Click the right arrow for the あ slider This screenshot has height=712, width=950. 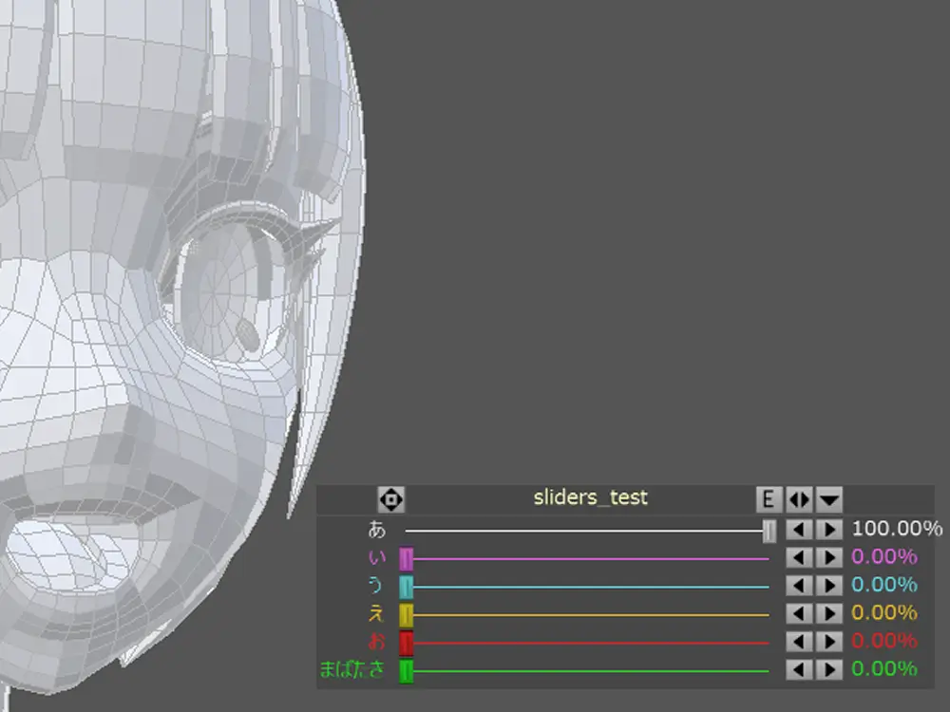829,530
